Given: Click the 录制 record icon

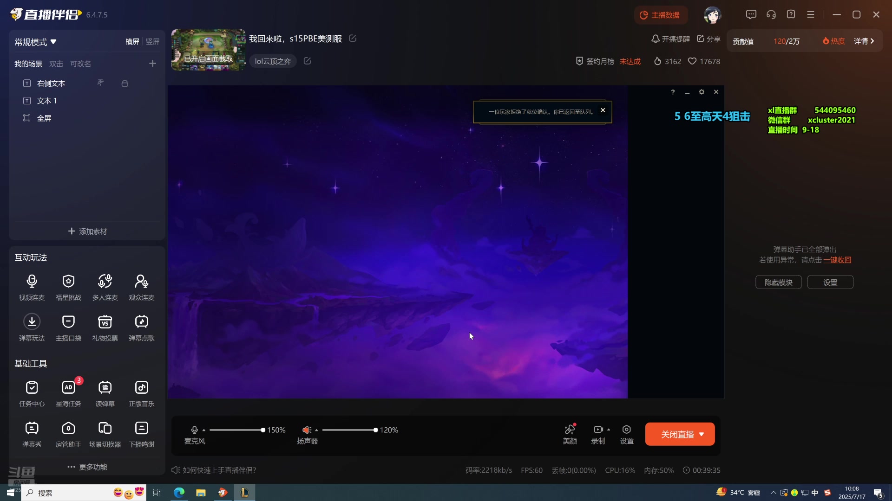Looking at the screenshot, I should click(598, 430).
